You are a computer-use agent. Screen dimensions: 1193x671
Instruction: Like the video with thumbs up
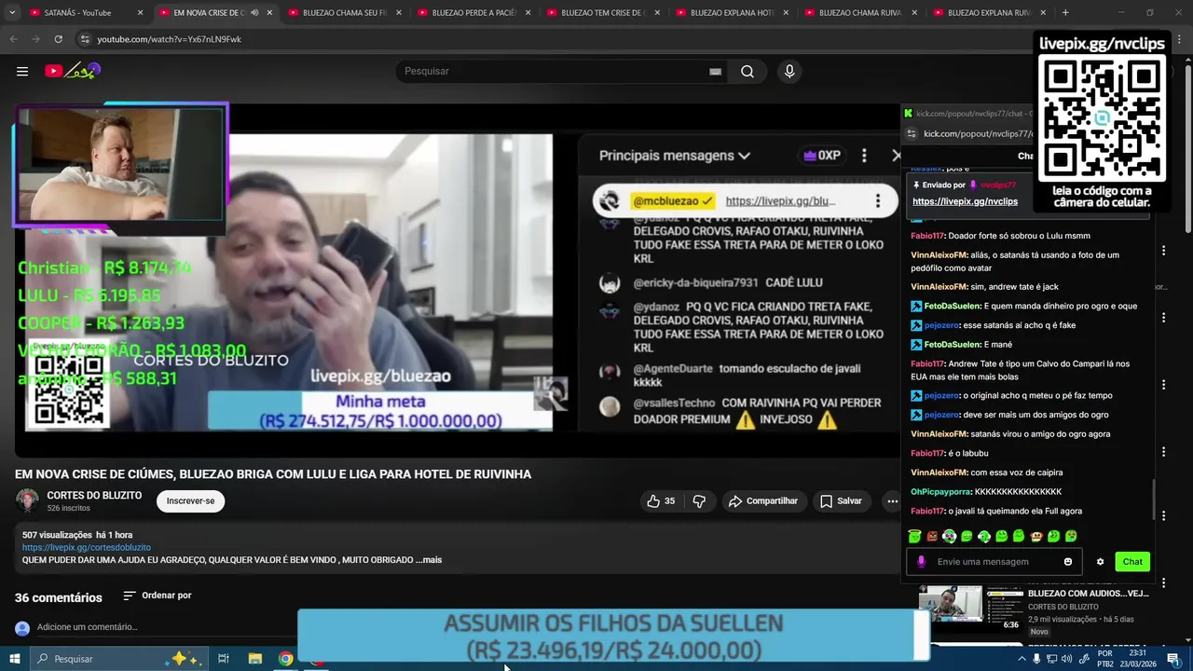click(661, 501)
